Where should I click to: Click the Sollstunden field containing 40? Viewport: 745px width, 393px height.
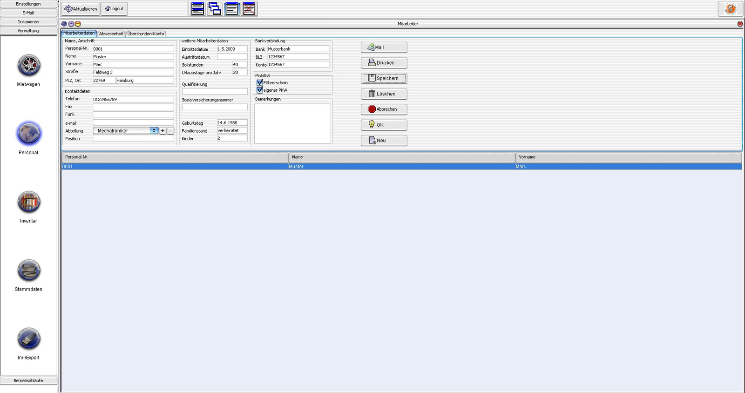pyautogui.click(x=240, y=65)
